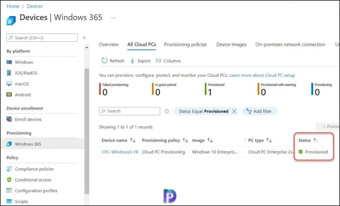Click the Scripts icon in sidebar
The width and height of the screenshot is (340, 206).
coord(9,201)
